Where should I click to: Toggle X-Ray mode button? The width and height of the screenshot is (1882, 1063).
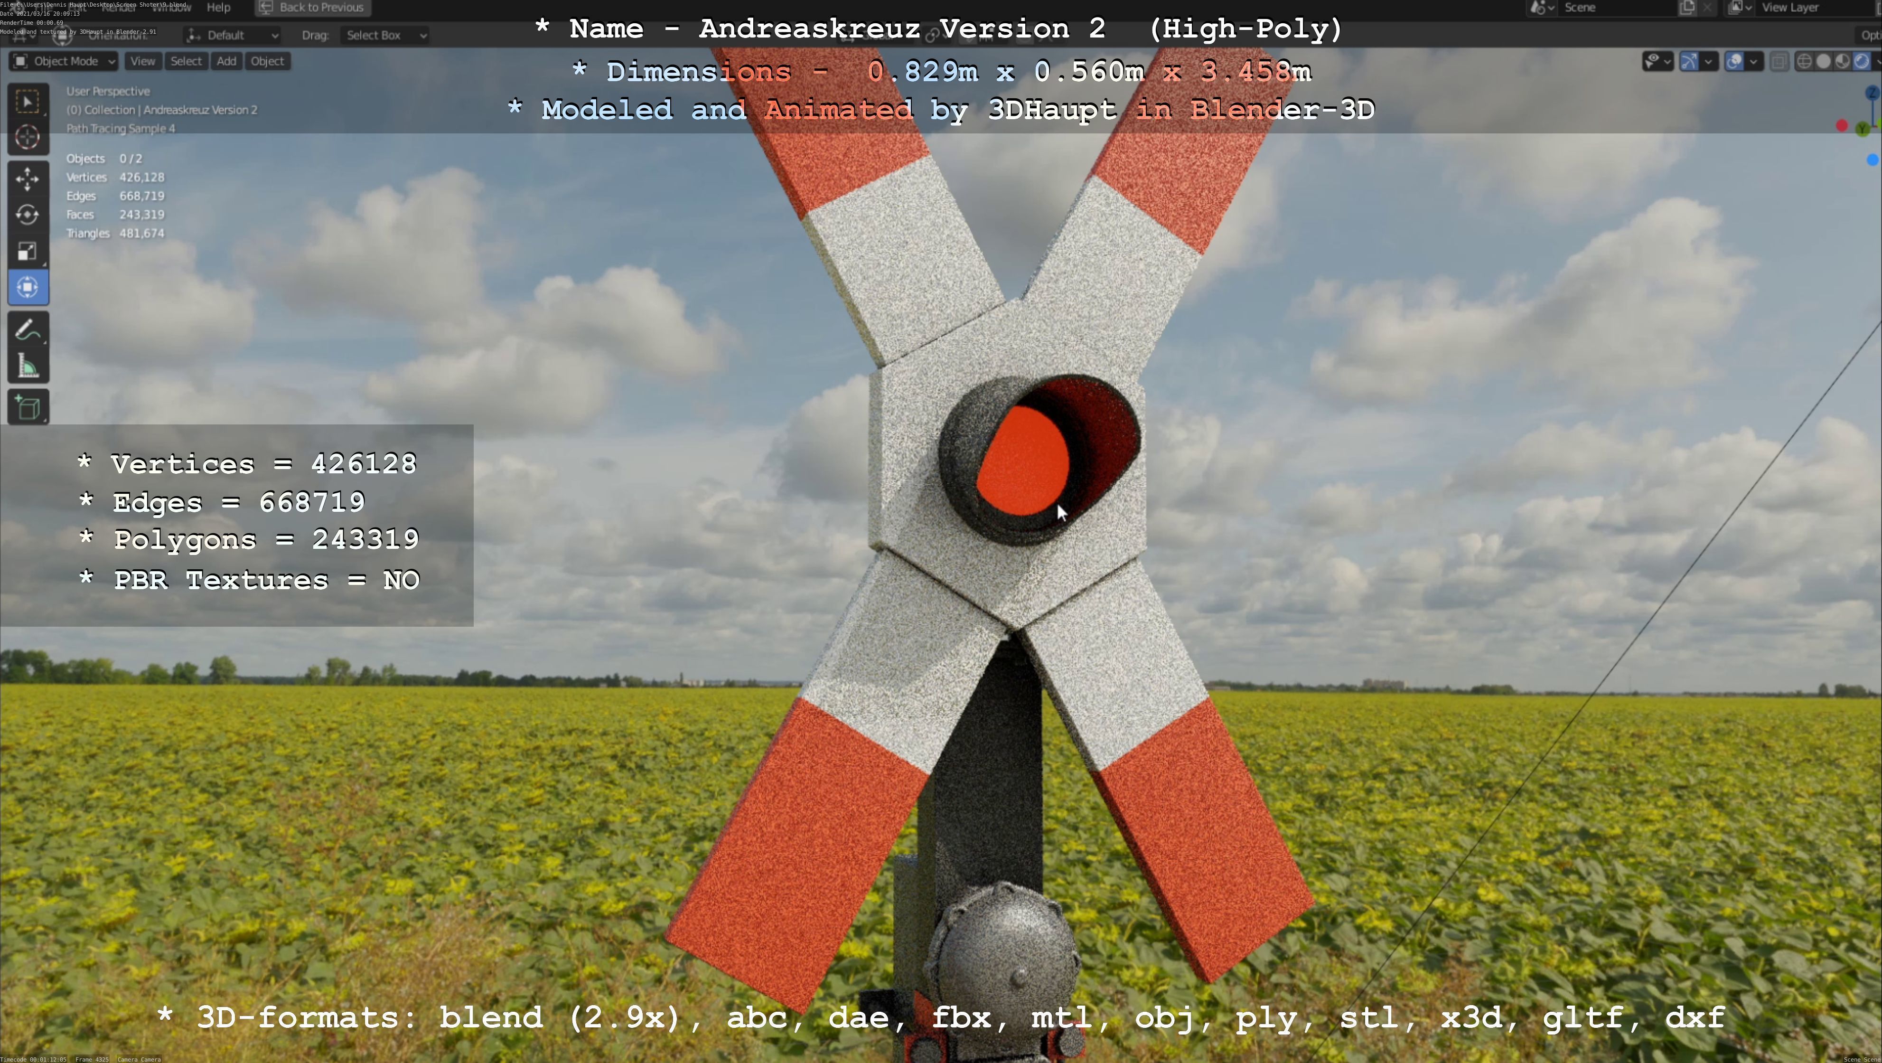coord(1779,61)
